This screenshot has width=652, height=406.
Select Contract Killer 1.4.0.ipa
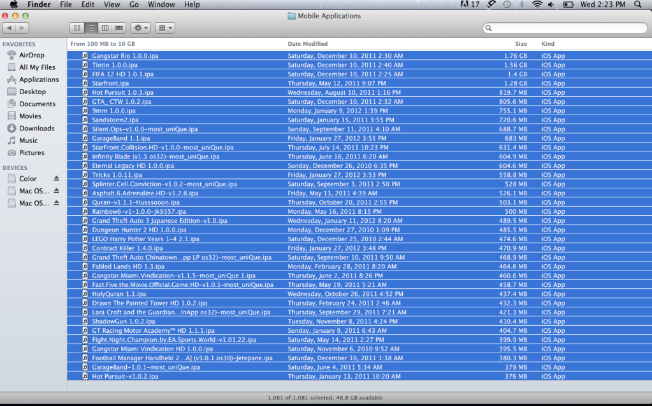pos(359,248)
